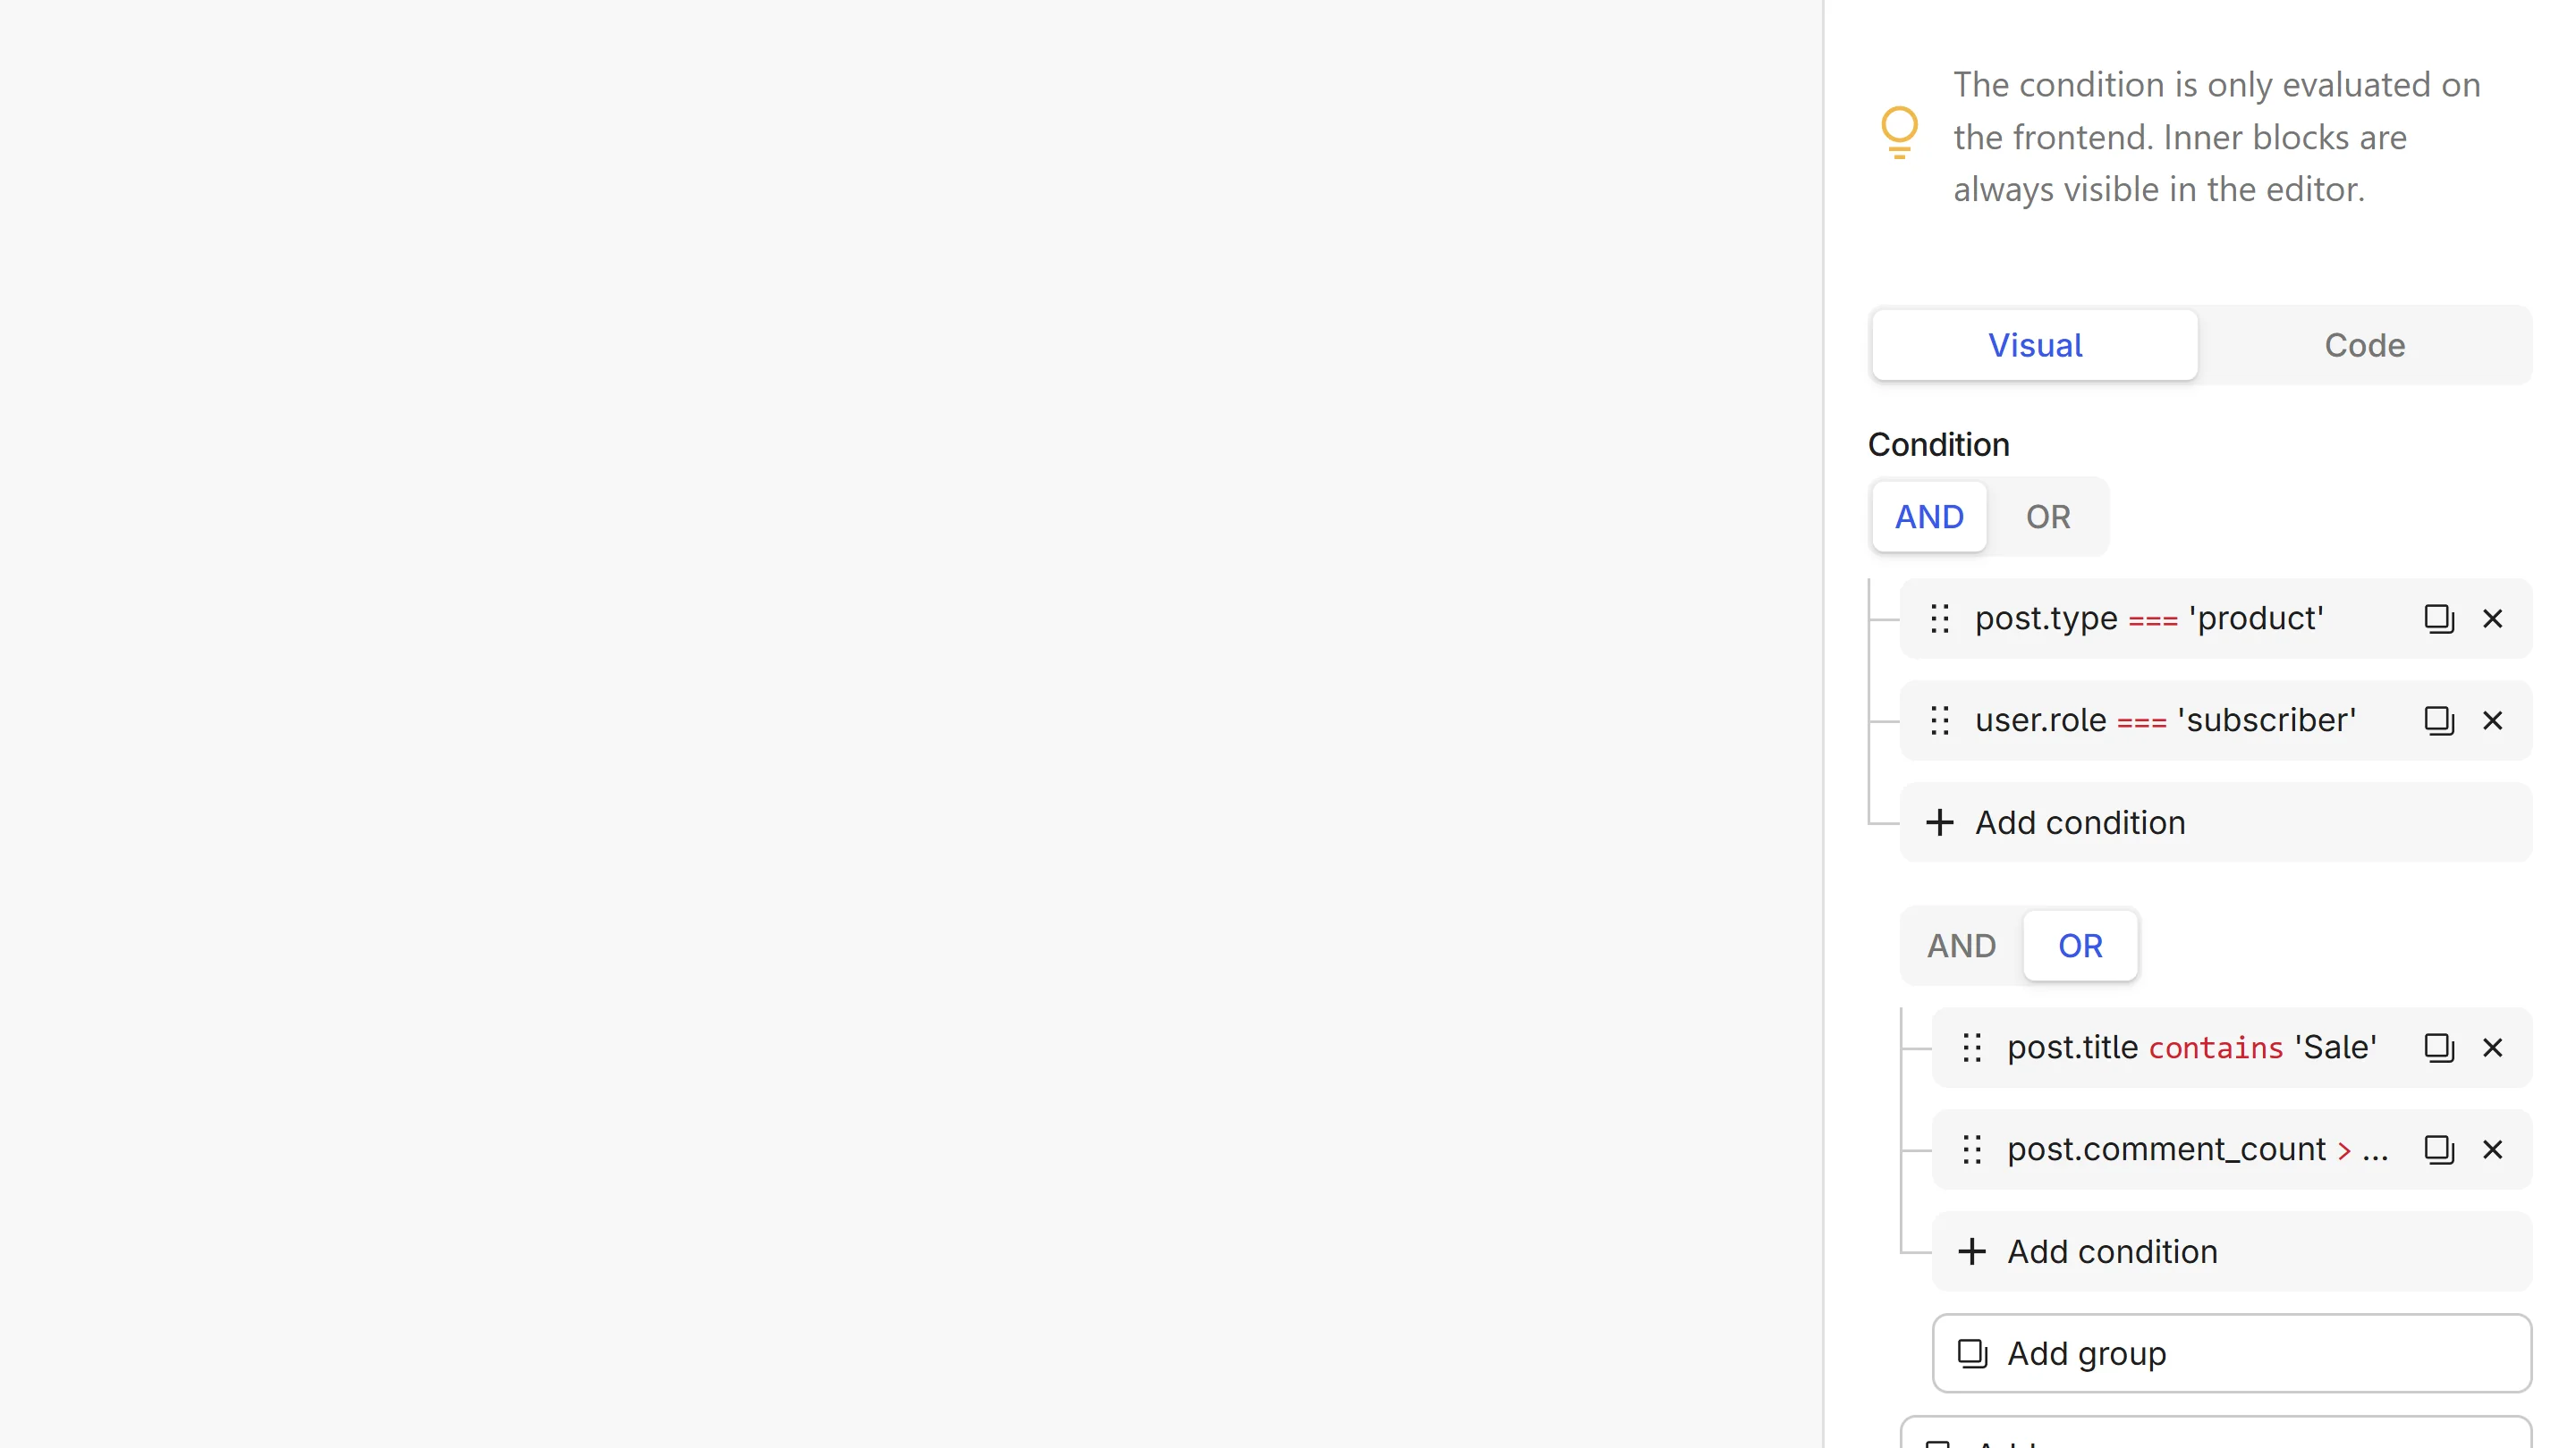
Task: Remove the post.type === 'product' condition
Action: (2492, 619)
